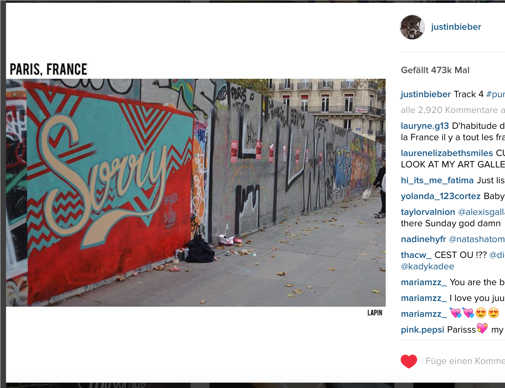This screenshot has height=388, width=505.
Task: Click the Gefällt 473k Mal likes count
Action: (x=435, y=70)
